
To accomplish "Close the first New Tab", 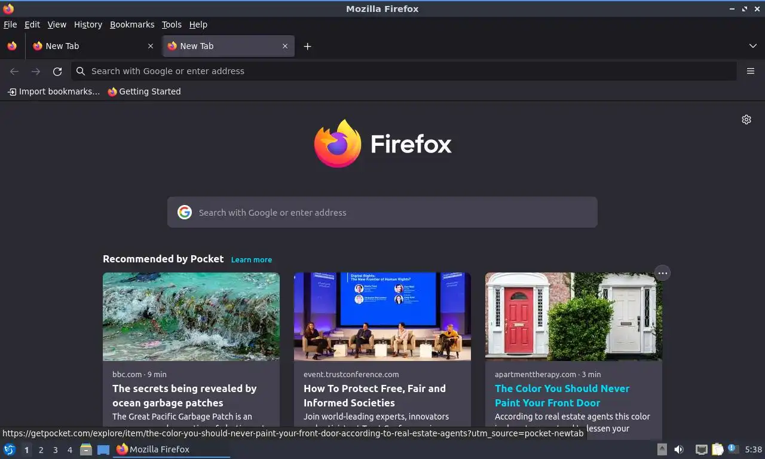I will 151,46.
